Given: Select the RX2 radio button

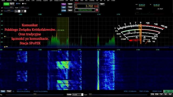Looking at the screenshot, I should [23, 4].
